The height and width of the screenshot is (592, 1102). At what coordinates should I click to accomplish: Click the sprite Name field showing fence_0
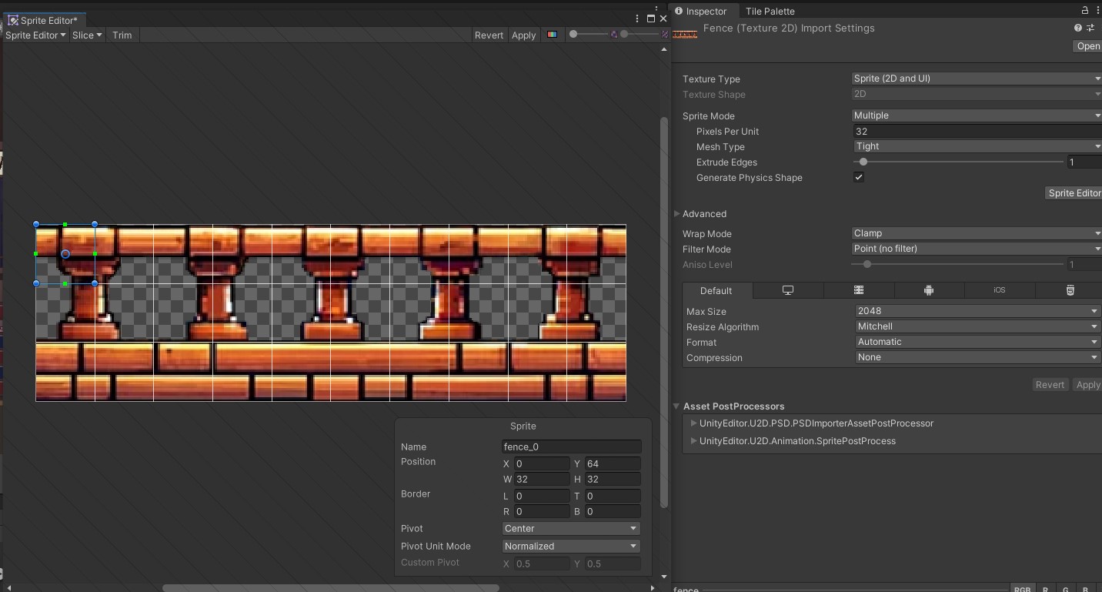coord(571,446)
